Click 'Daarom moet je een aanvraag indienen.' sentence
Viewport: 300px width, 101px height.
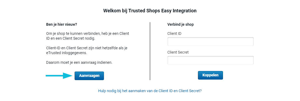[x=79, y=63]
